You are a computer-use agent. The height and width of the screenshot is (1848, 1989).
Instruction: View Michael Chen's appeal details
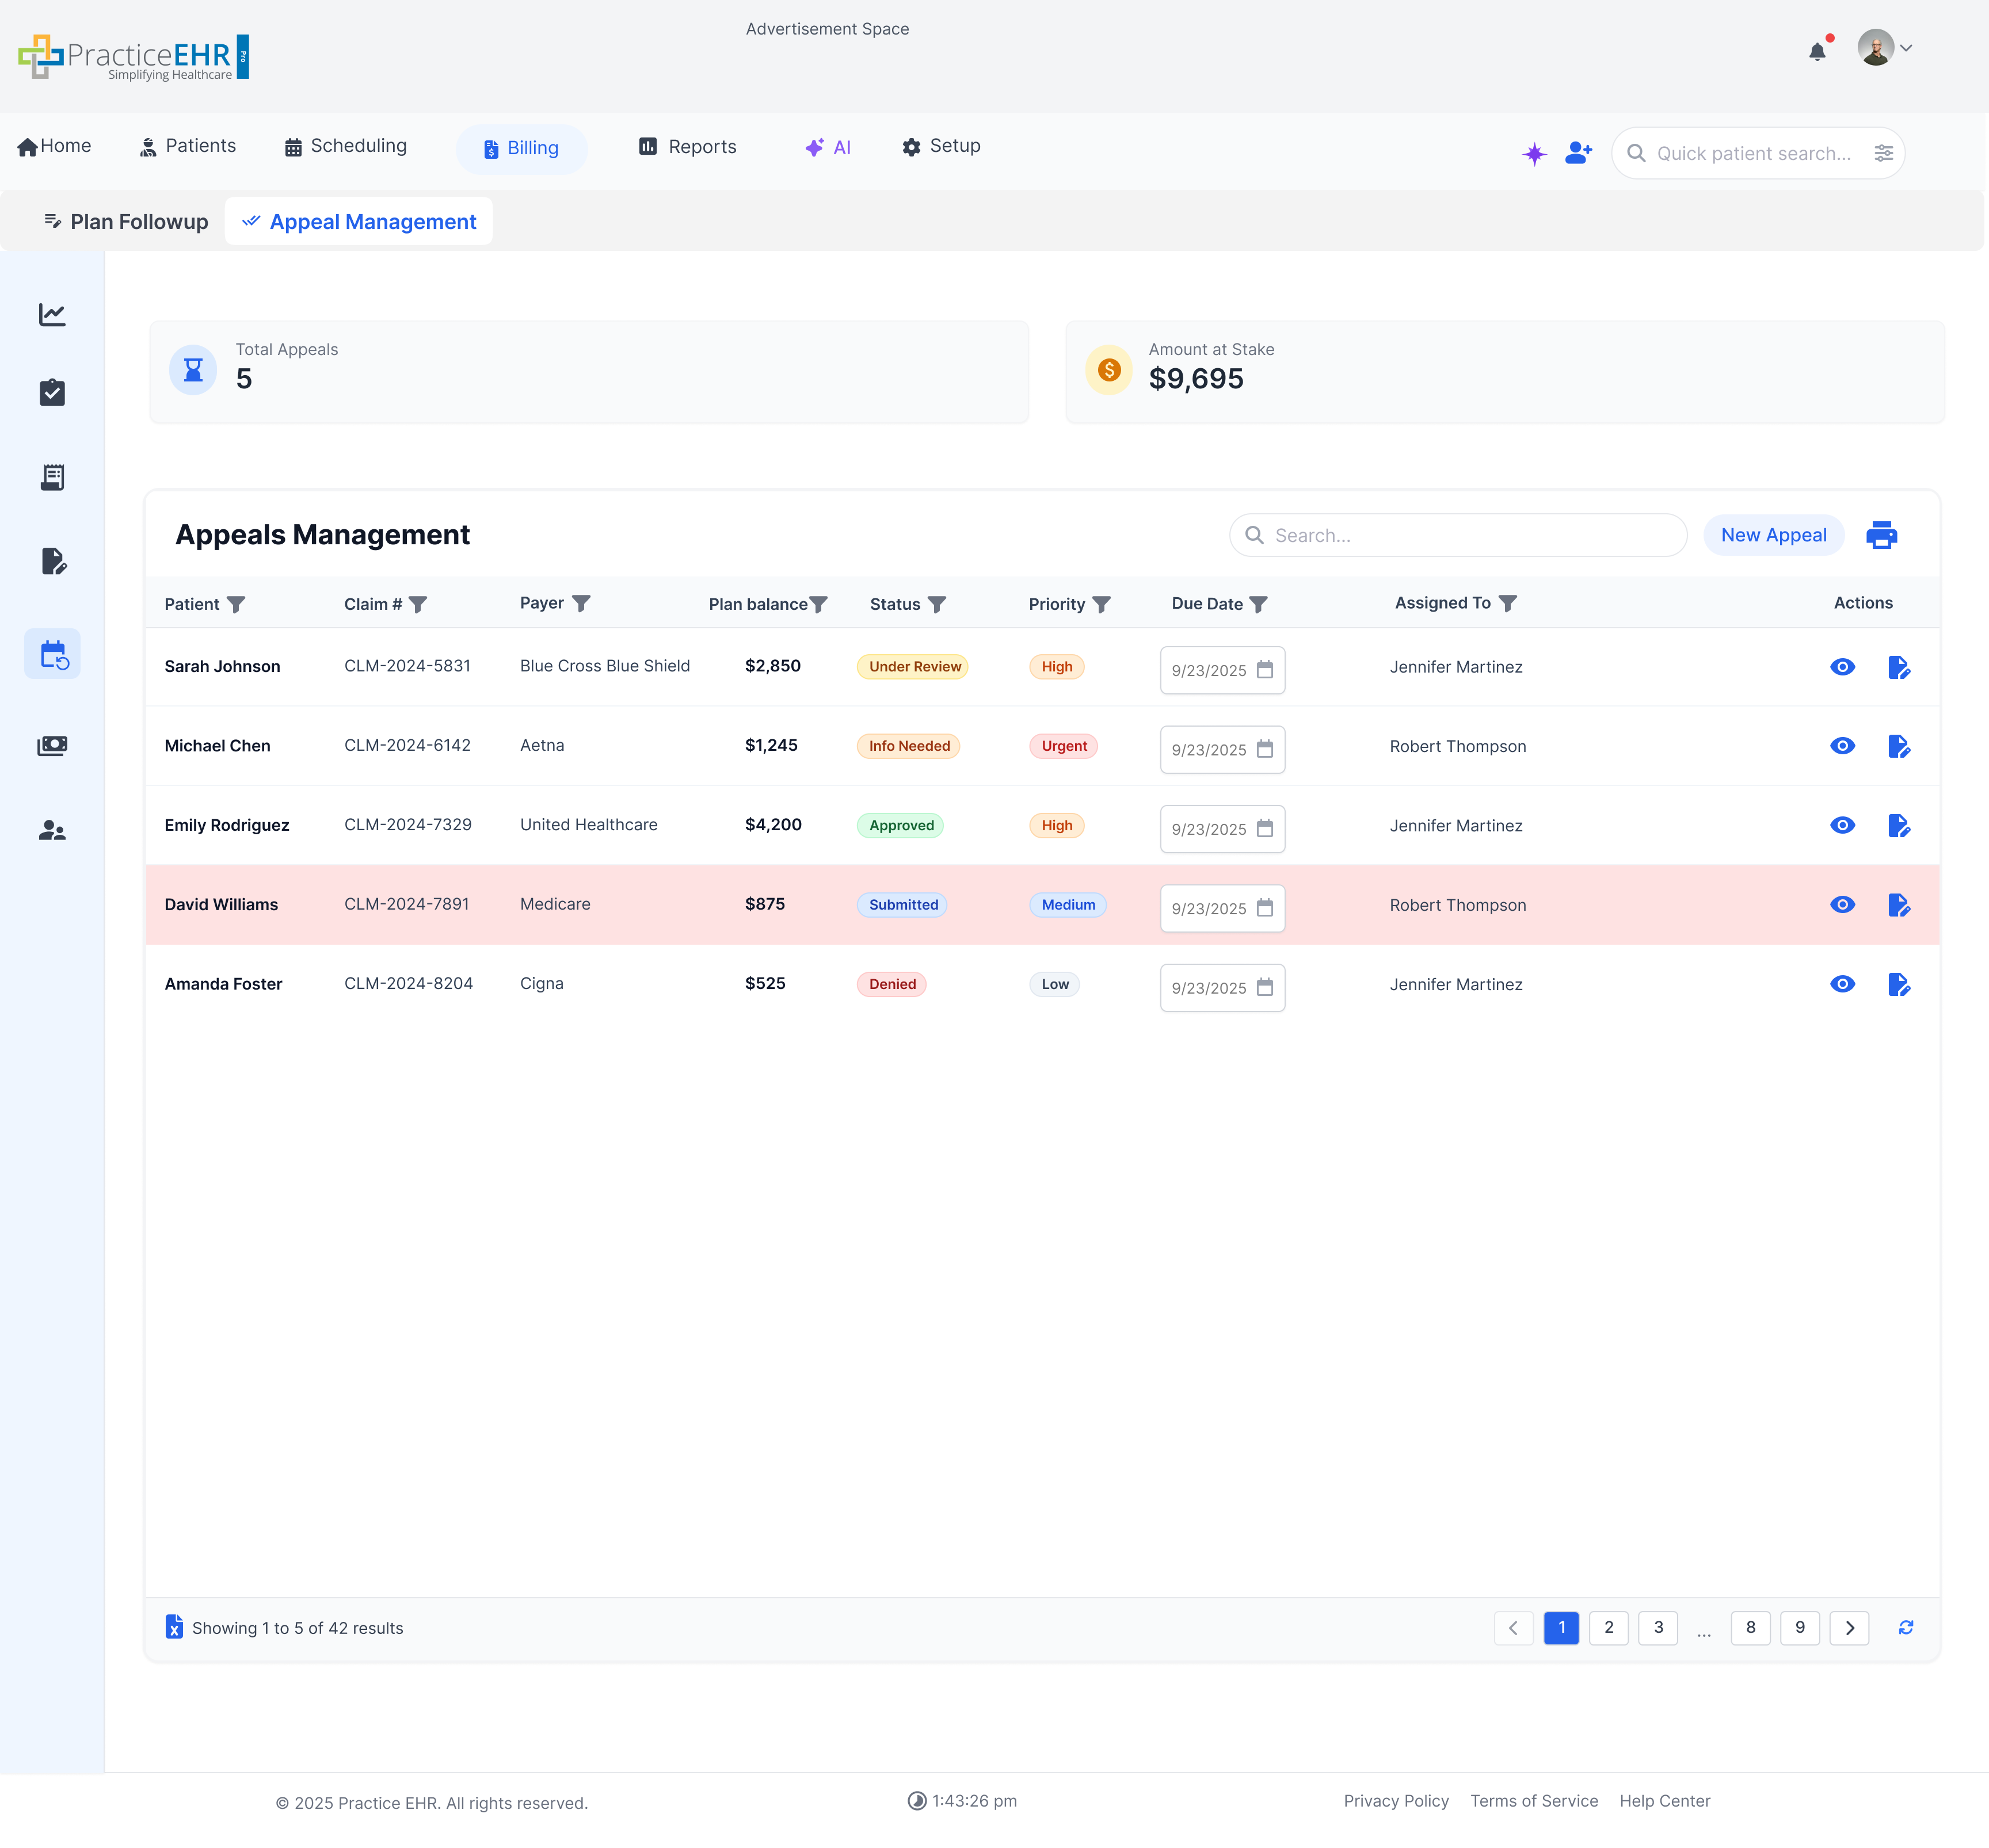[x=1842, y=746]
